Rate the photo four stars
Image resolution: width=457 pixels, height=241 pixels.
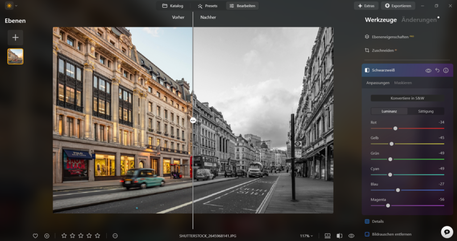click(x=89, y=236)
